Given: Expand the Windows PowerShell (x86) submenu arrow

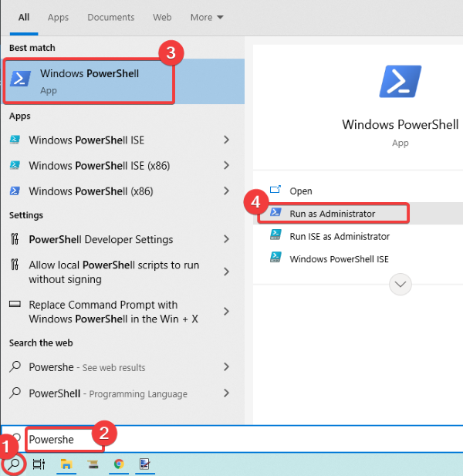Looking at the screenshot, I should pos(226,191).
